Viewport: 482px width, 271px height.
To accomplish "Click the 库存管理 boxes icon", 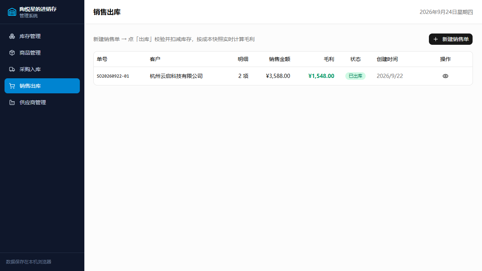I will [x=12, y=36].
